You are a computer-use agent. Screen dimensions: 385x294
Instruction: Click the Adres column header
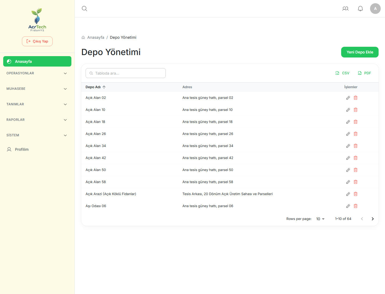point(187,87)
